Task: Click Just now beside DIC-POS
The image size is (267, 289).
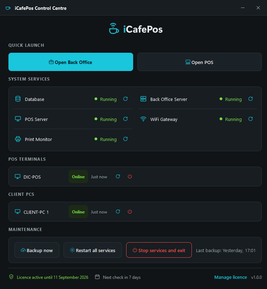Action: (x=99, y=177)
